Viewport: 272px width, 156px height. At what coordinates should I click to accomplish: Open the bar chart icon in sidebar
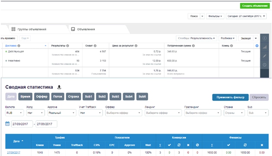pyautogui.click(x=265, y=47)
